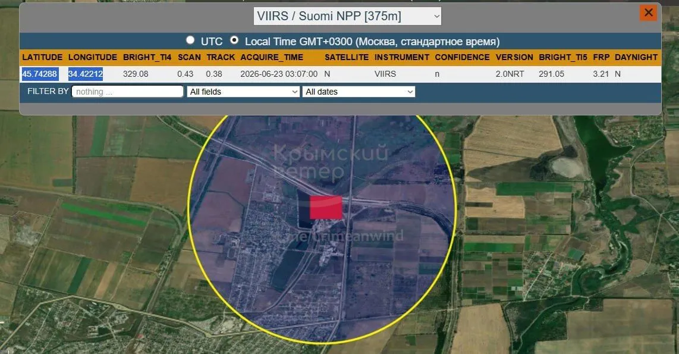Image resolution: width=679 pixels, height=354 pixels.
Task: Click the DAYNIGHT column header
Action: (636, 57)
